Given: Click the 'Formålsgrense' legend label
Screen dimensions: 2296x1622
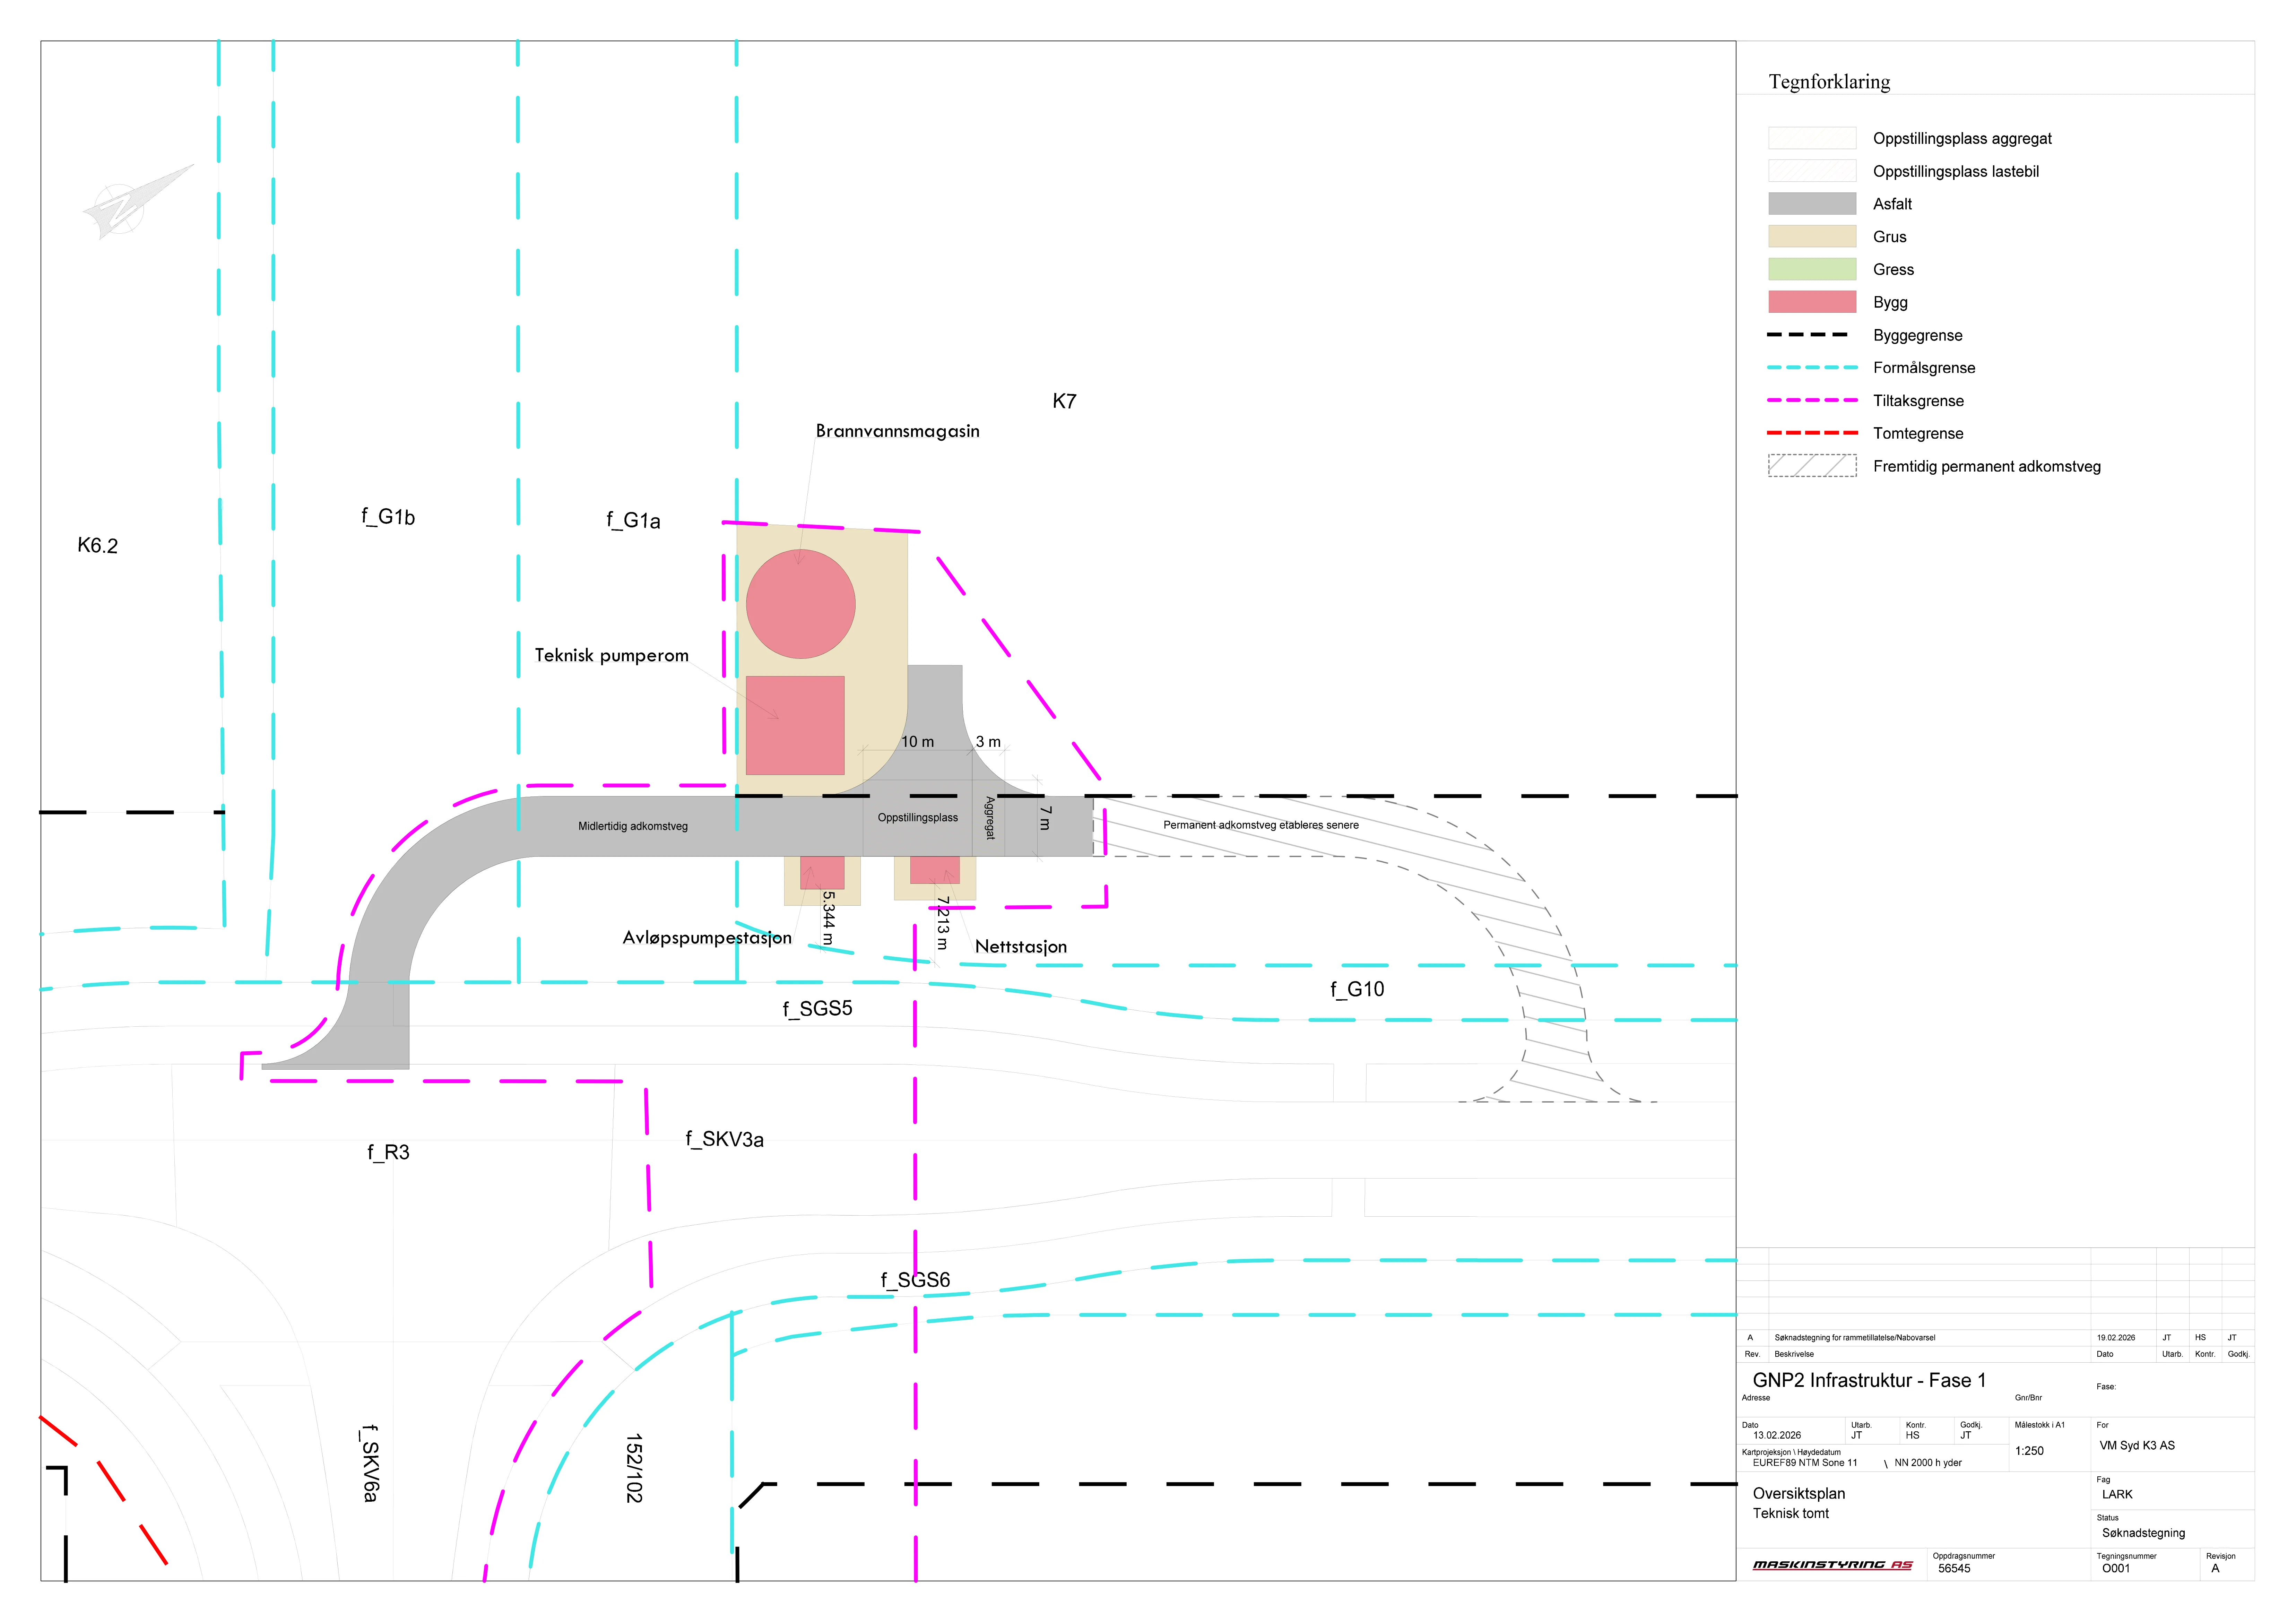Looking at the screenshot, I should click(1924, 368).
